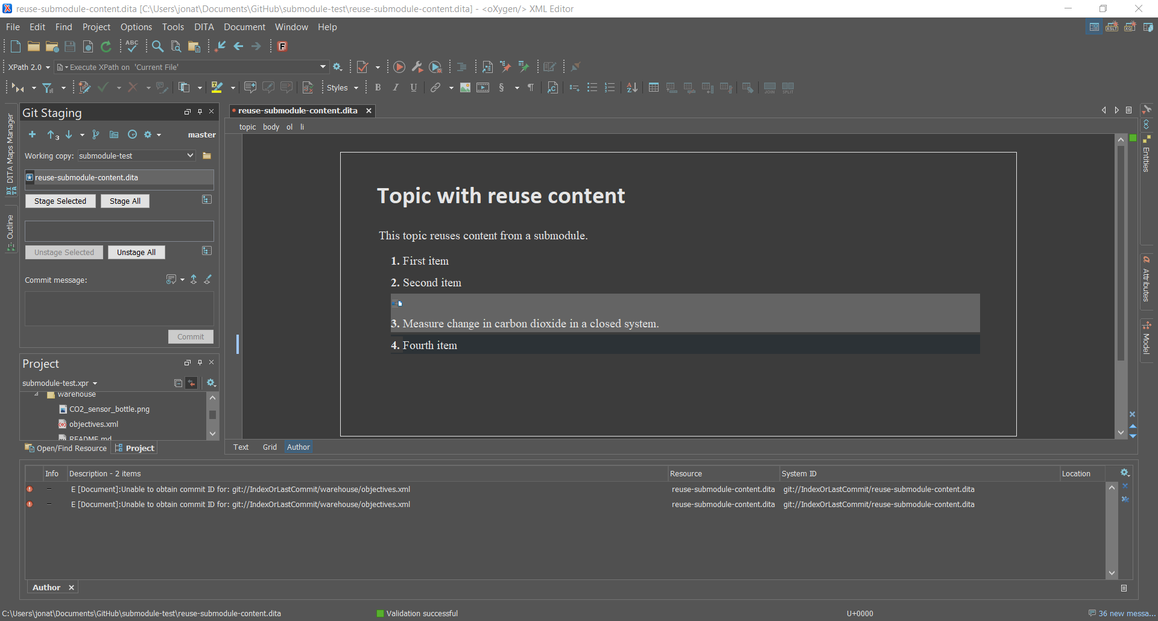The height and width of the screenshot is (621, 1158).
Task: Select the 'li' breadcrumb element
Action: pos(302,127)
